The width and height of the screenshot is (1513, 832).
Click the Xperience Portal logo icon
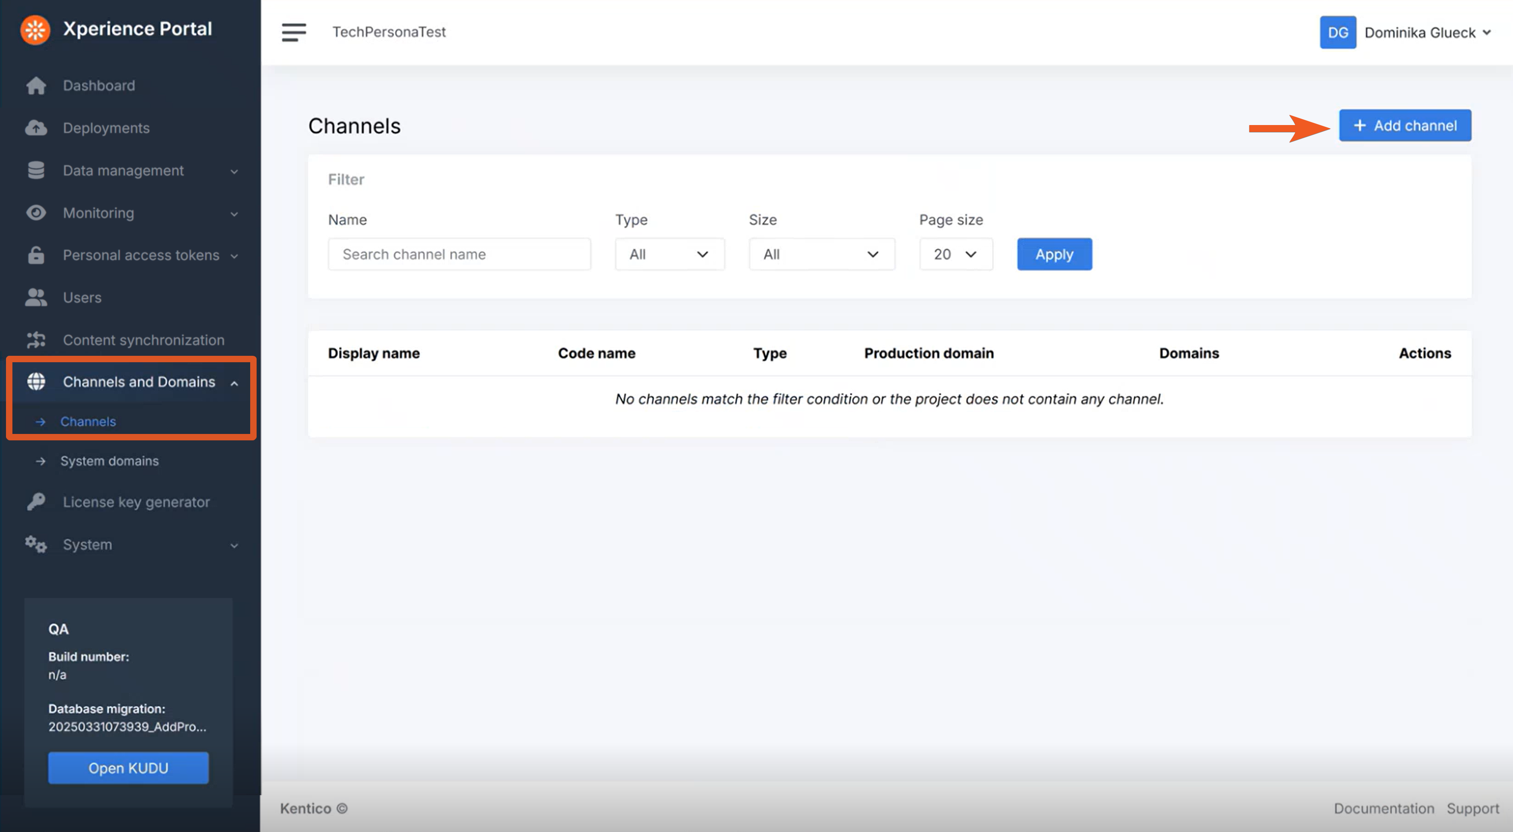coord(35,29)
